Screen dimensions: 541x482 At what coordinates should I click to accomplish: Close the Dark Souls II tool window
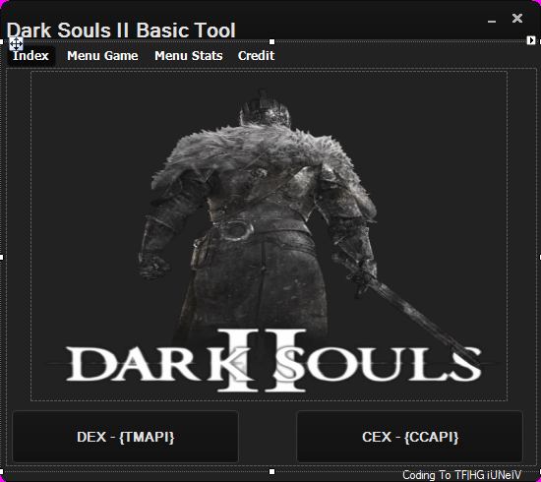pos(517,18)
